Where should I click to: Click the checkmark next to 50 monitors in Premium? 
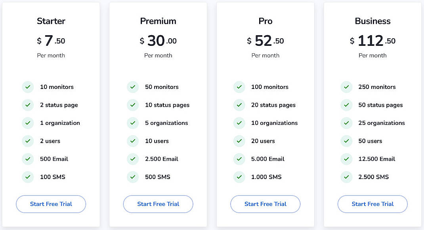pos(133,87)
